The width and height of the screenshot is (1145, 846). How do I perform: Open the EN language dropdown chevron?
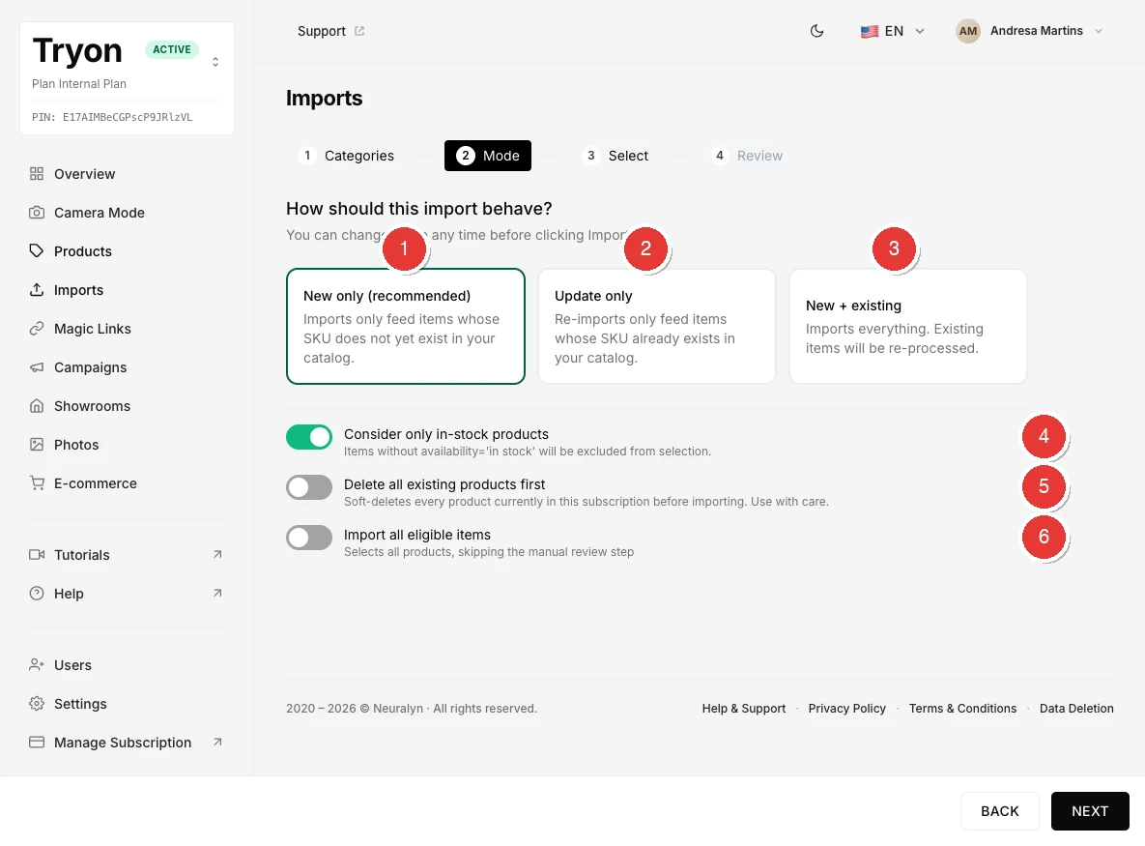coord(920,31)
